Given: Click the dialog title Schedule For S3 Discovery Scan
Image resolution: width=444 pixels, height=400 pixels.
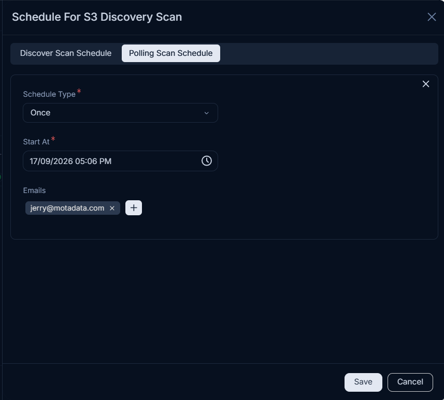Looking at the screenshot, I should (97, 17).
